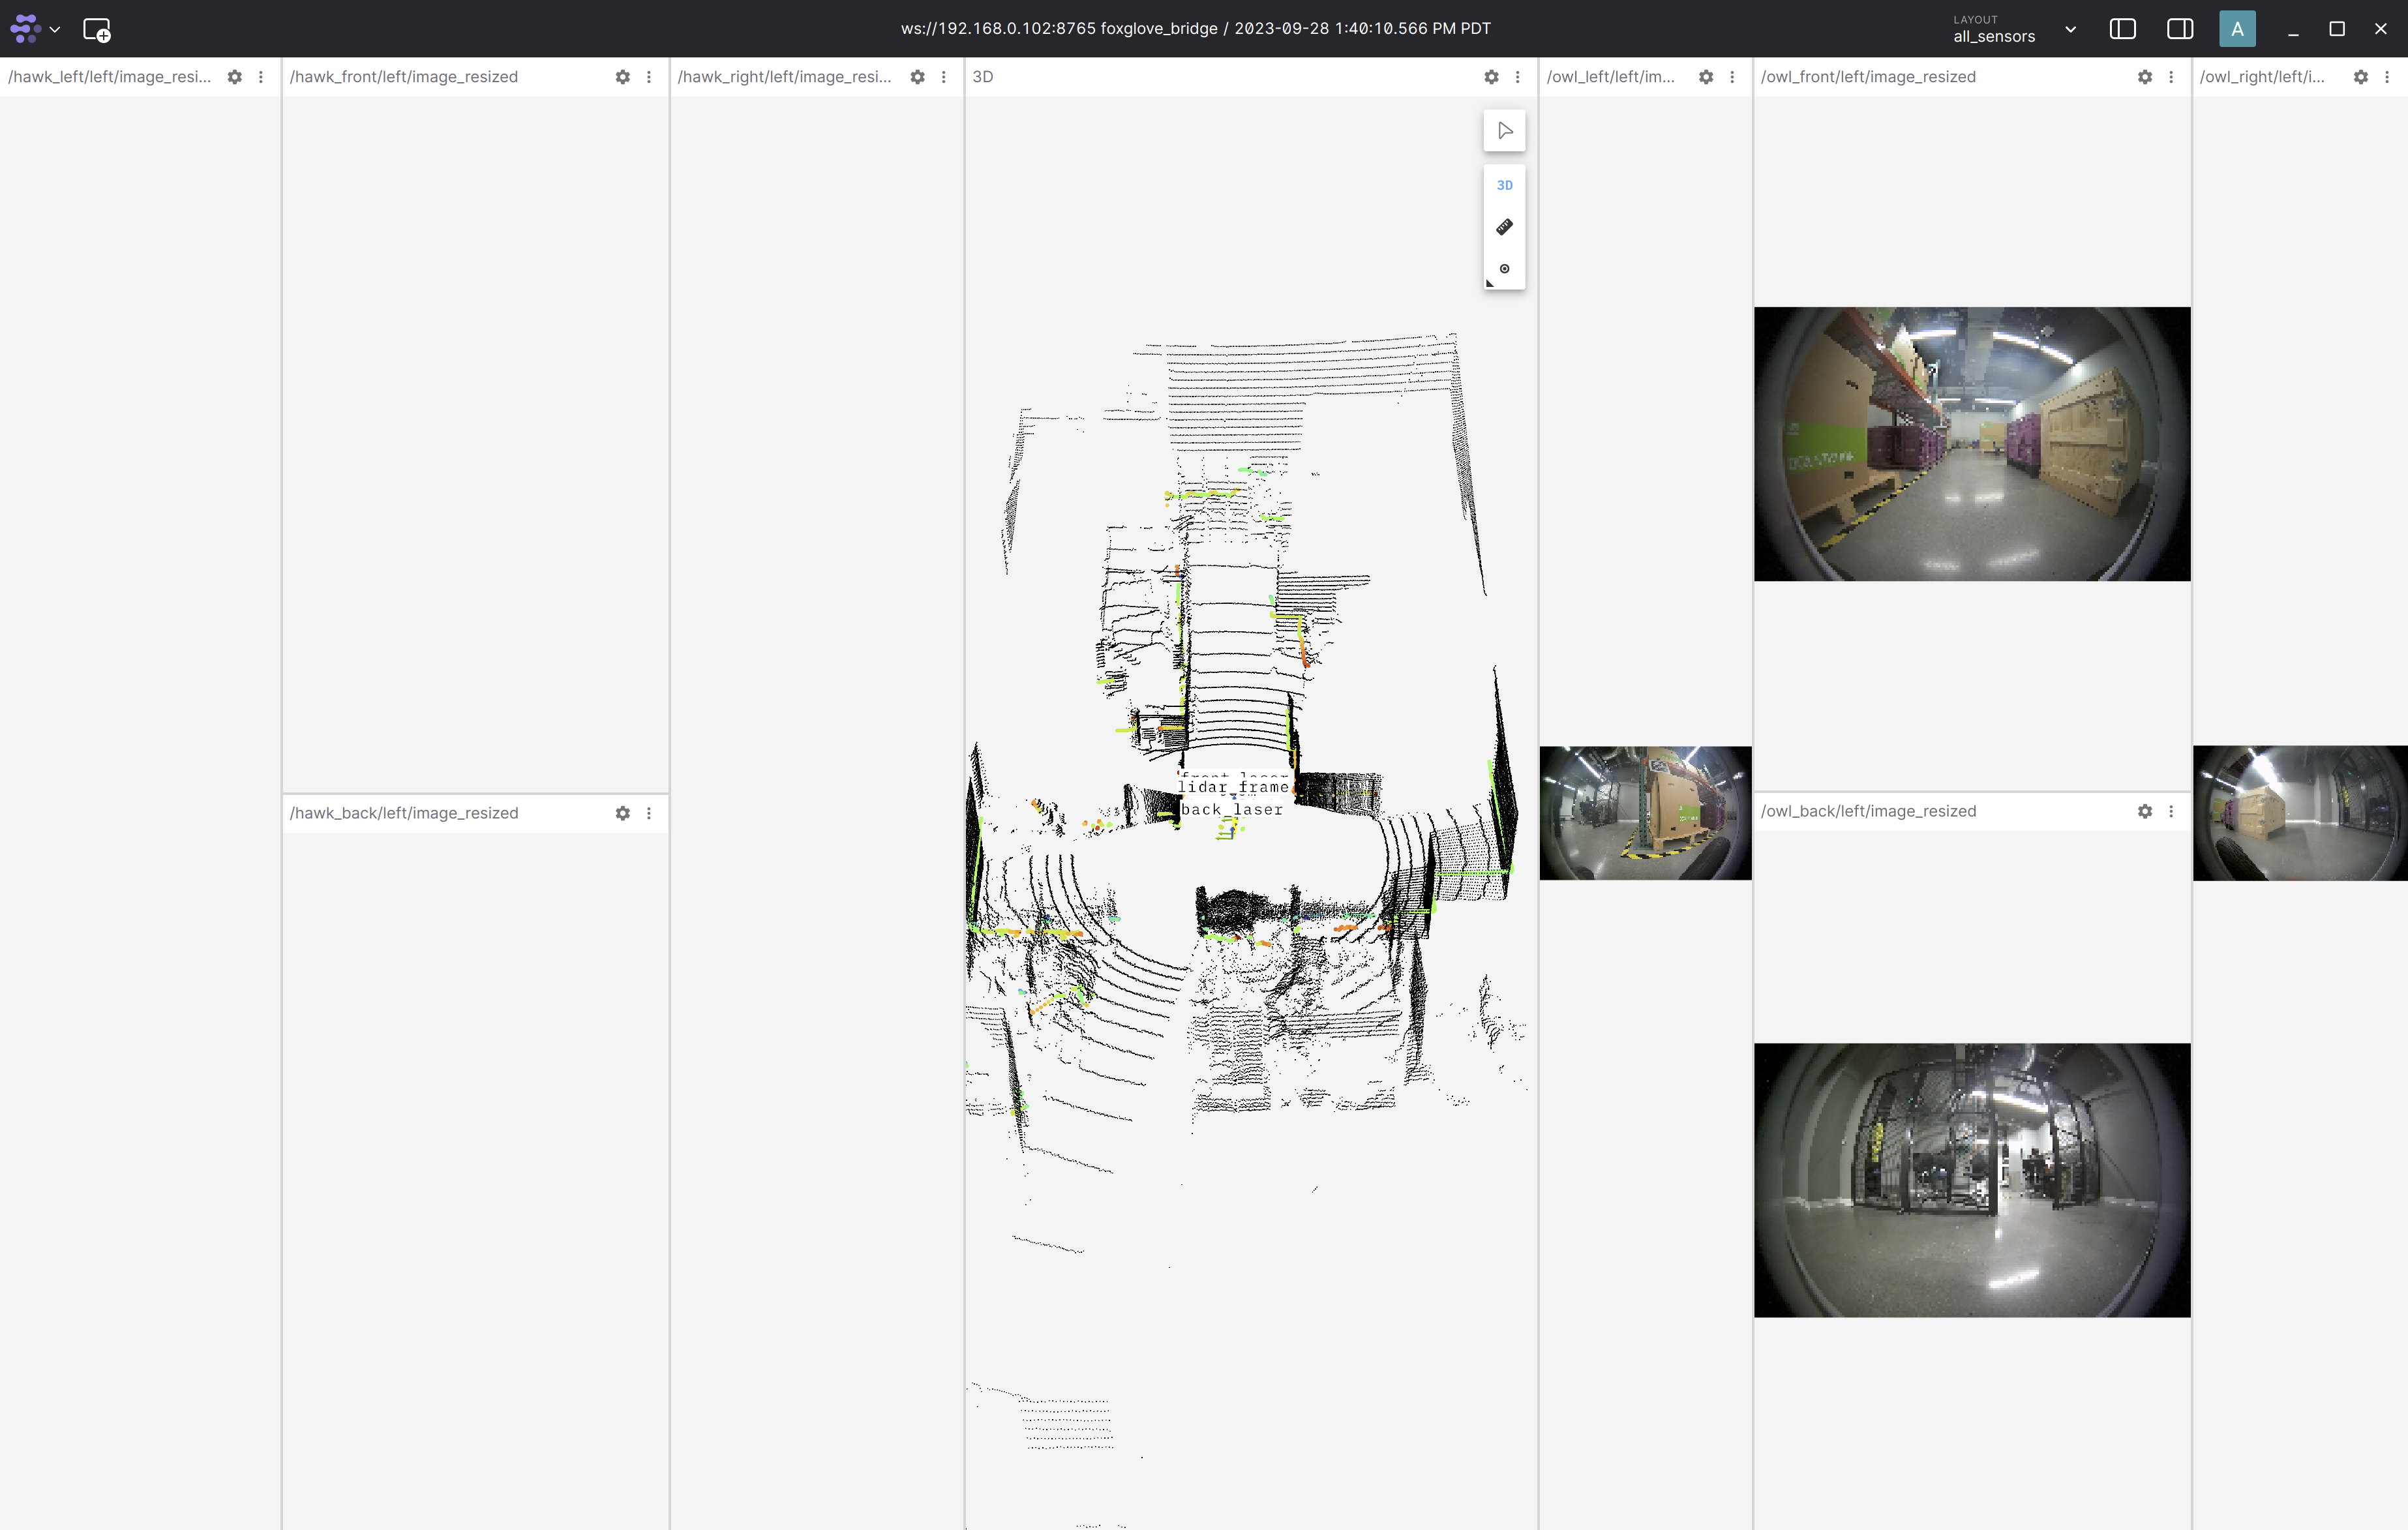Toggle the right sidebar visibility
This screenshot has height=1530, width=2408.
[2180, 29]
